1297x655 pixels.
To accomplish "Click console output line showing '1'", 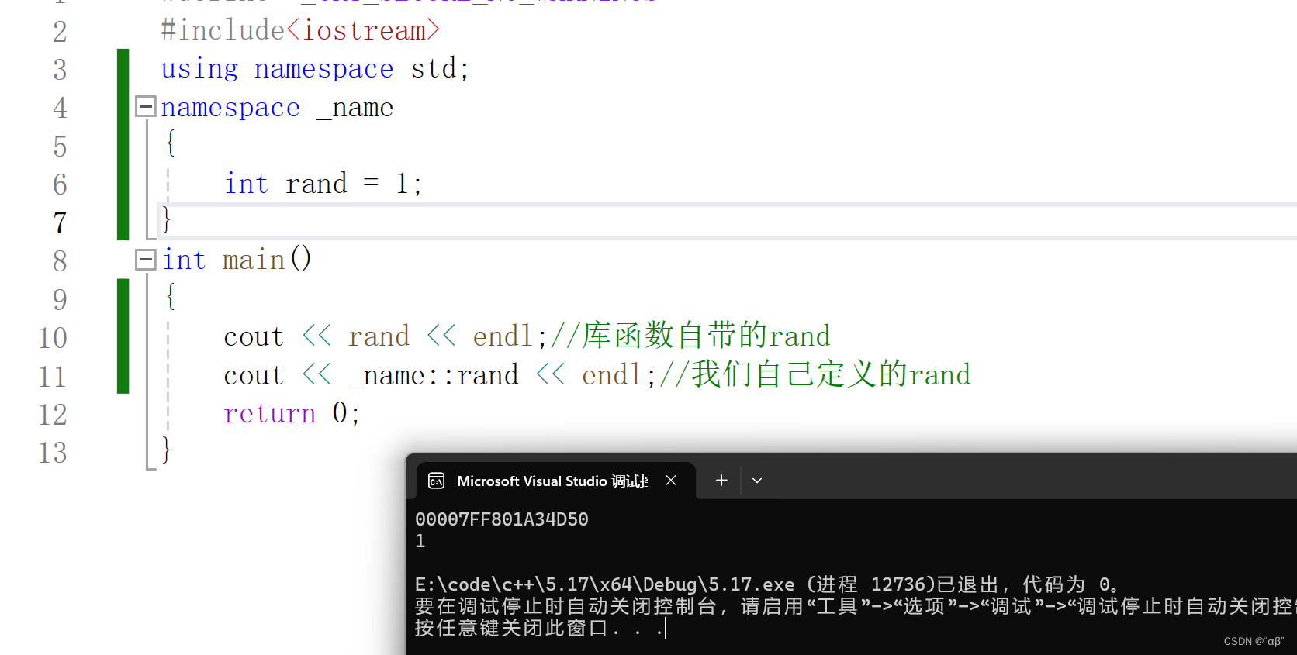I will coord(420,541).
